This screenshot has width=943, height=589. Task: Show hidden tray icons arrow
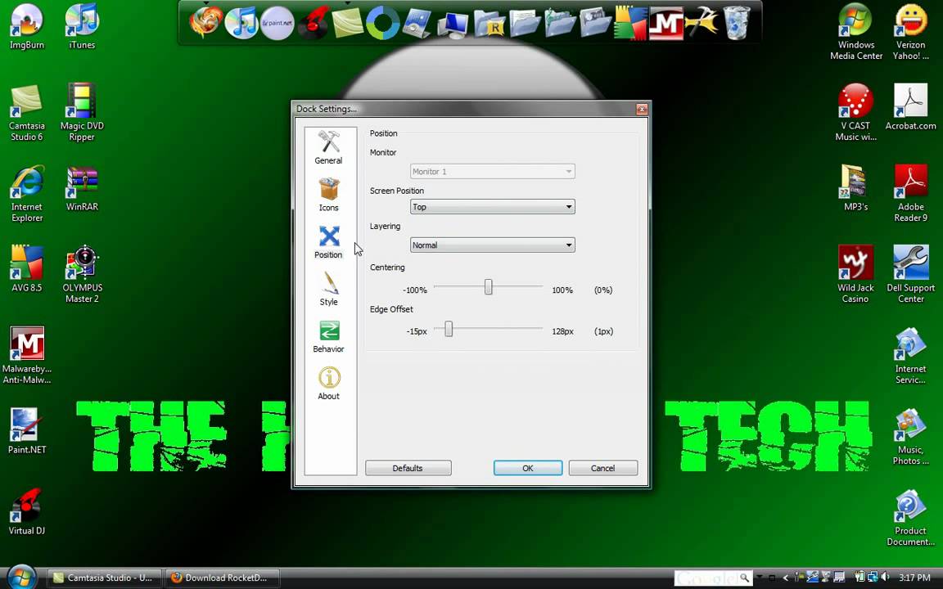point(785,578)
